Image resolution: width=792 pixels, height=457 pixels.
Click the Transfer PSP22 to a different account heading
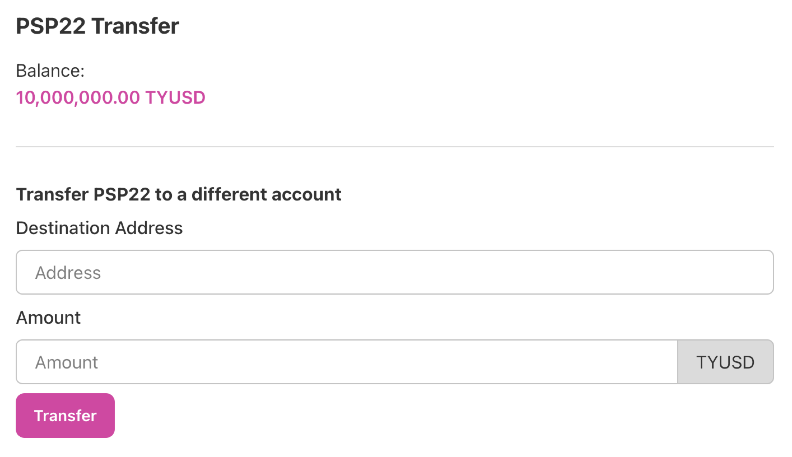[x=178, y=194]
